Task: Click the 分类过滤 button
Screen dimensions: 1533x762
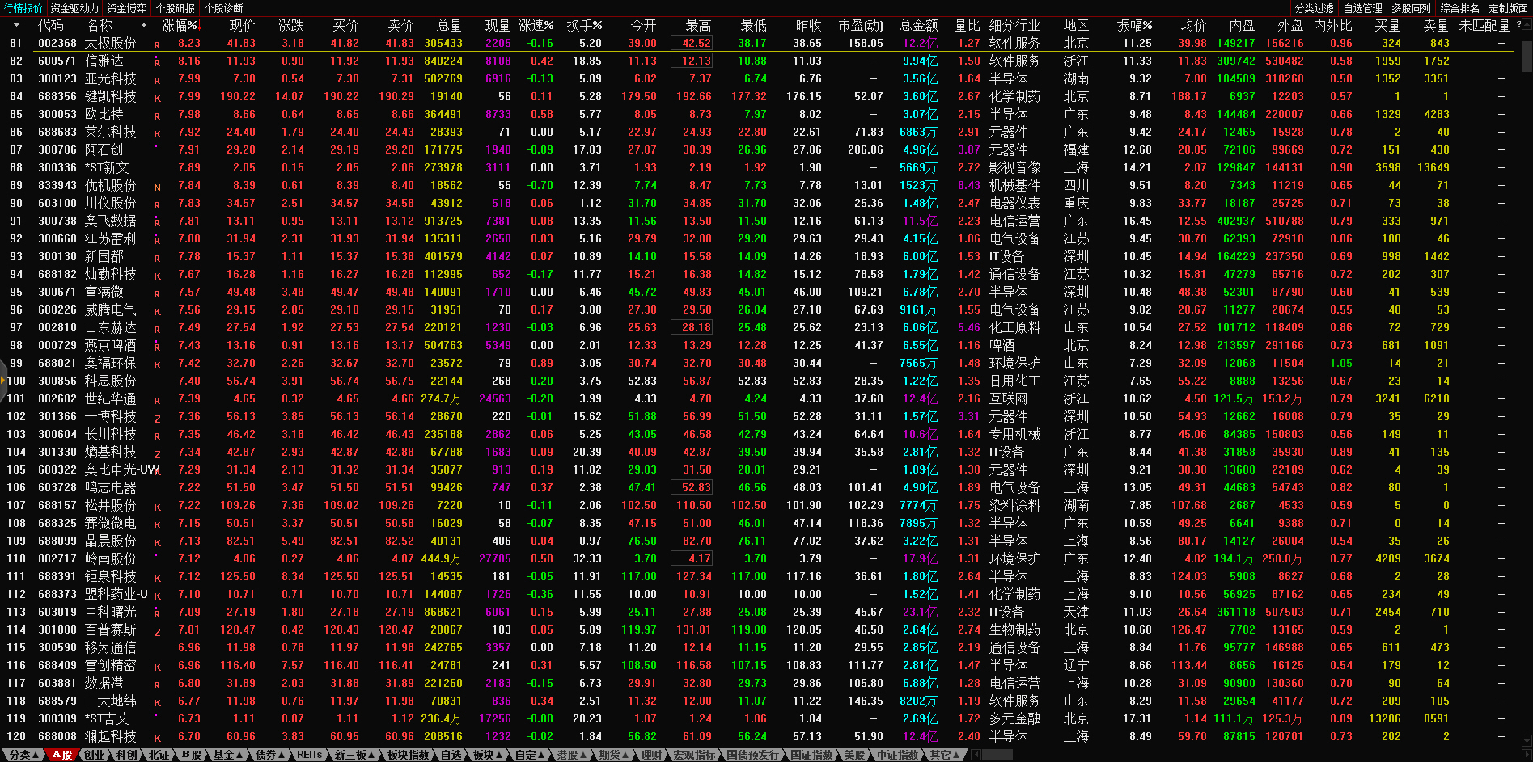Action: coord(1314,8)
